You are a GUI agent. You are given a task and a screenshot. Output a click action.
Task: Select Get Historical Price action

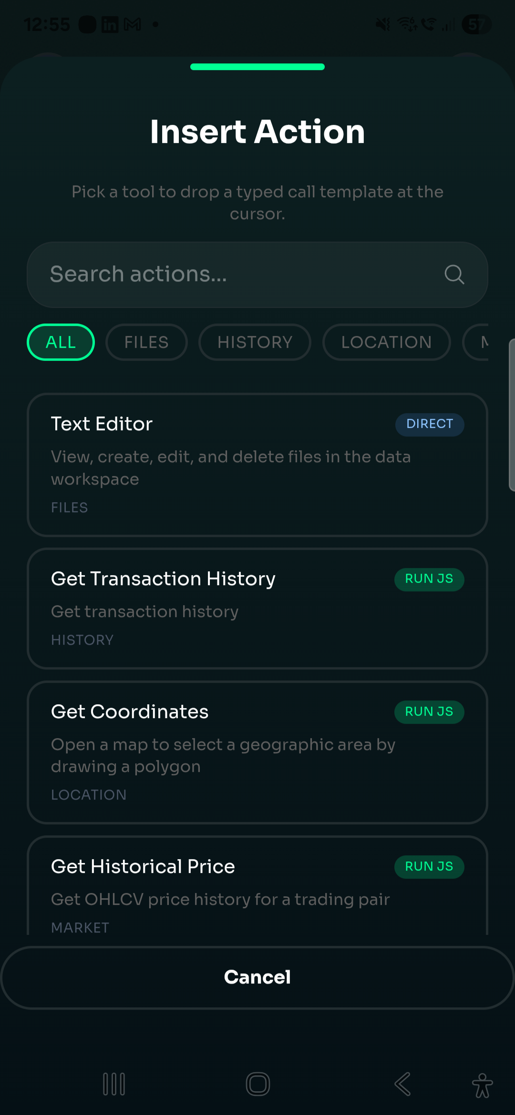tap(257, 885)
